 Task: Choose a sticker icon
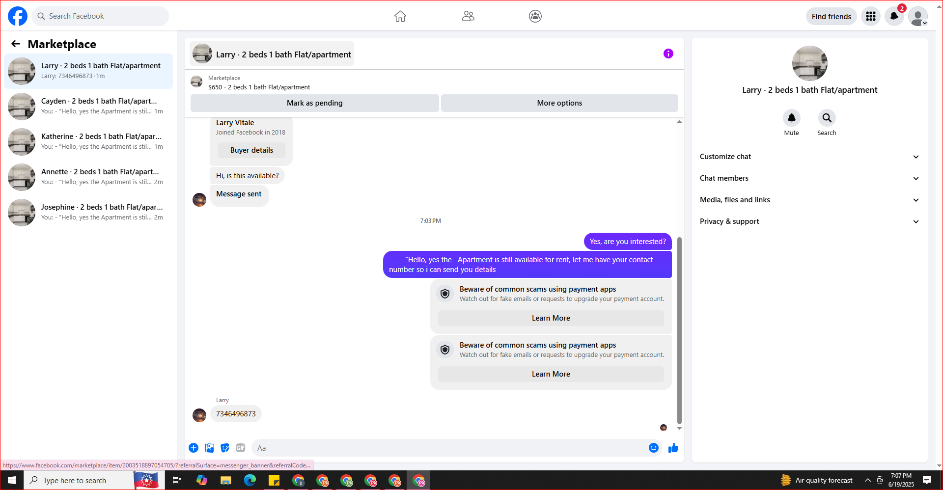(x=225, y=448)
